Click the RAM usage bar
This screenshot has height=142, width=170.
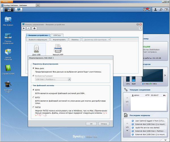(x=133, y=79)
